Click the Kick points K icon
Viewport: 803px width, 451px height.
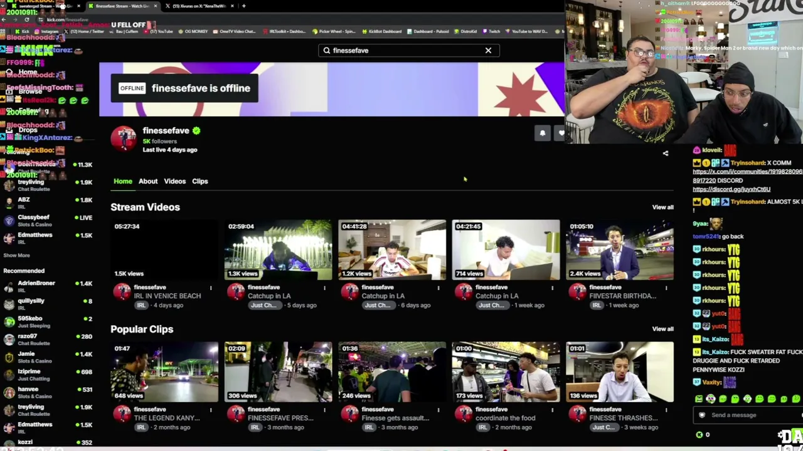(x=699, y=435)
